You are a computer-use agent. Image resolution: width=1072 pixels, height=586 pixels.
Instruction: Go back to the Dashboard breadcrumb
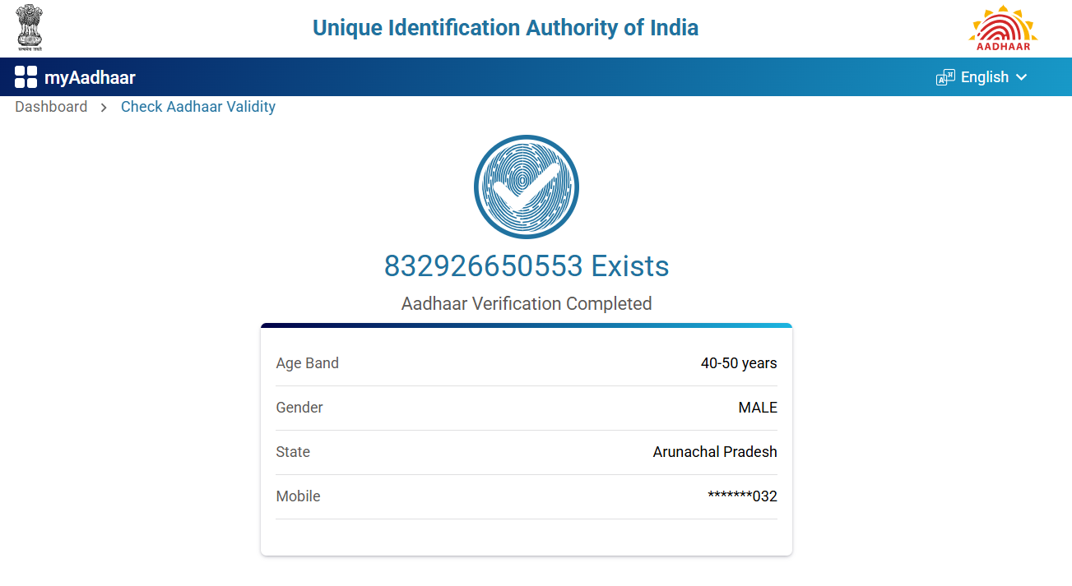click(51, 107)
